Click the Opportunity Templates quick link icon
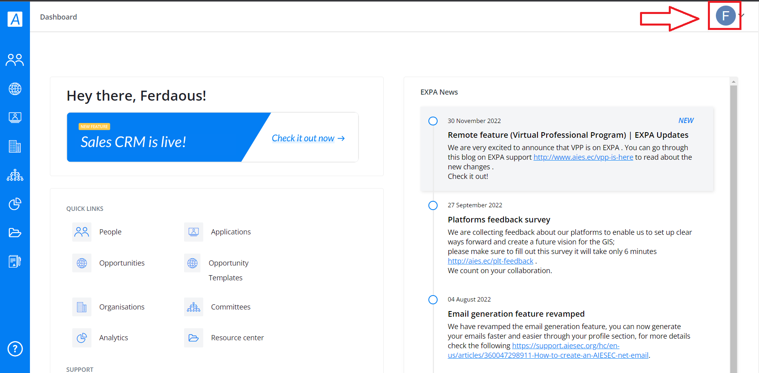This screenshot has width=759, height=373. [x=192, y=263]
